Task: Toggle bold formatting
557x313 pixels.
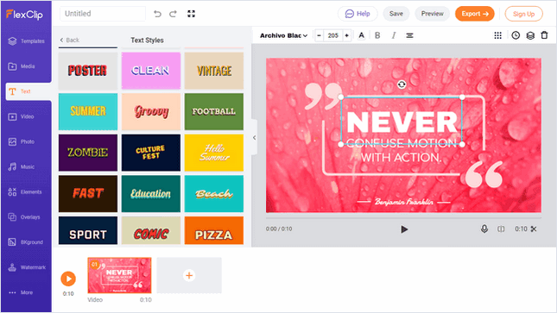Action: point(377,35)
